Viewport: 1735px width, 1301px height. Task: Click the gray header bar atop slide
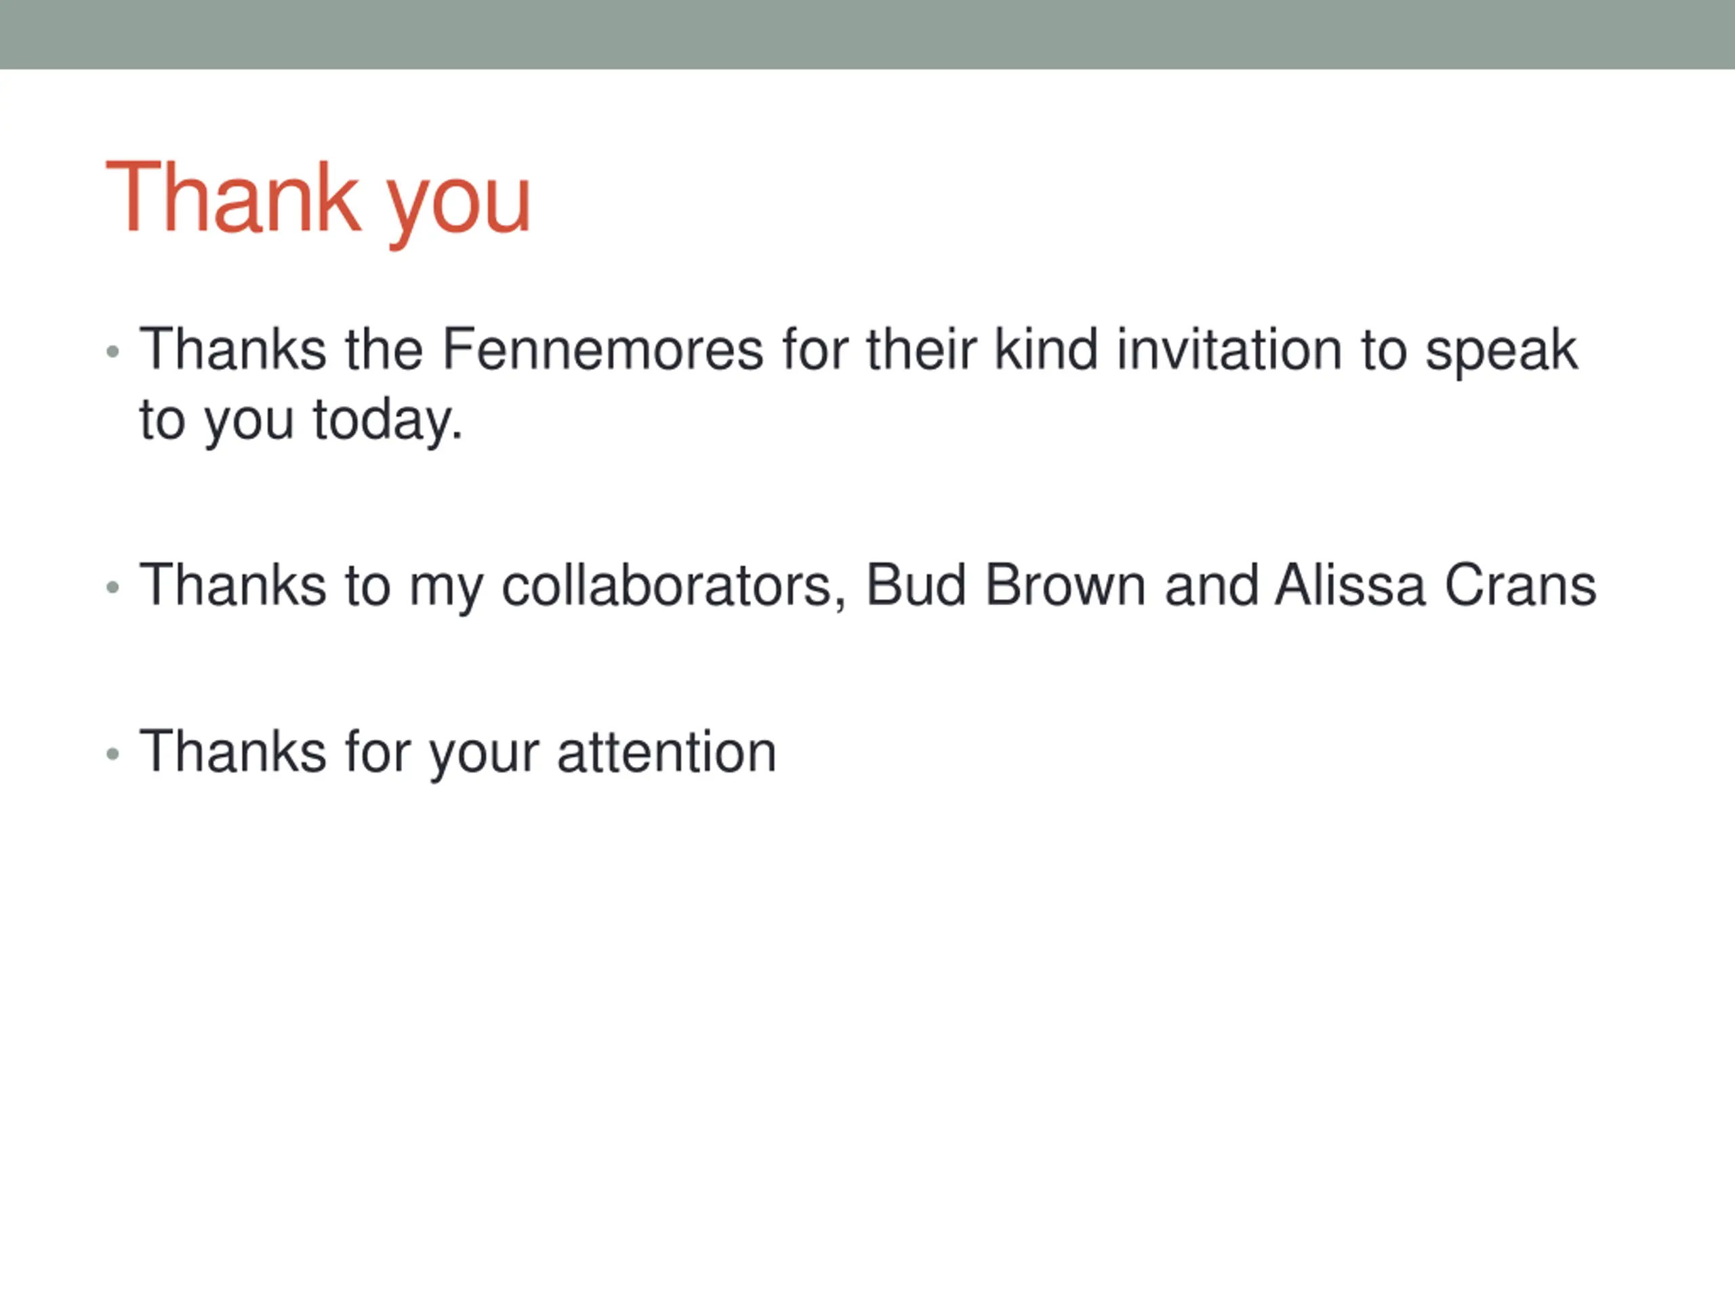pos(867,35)
